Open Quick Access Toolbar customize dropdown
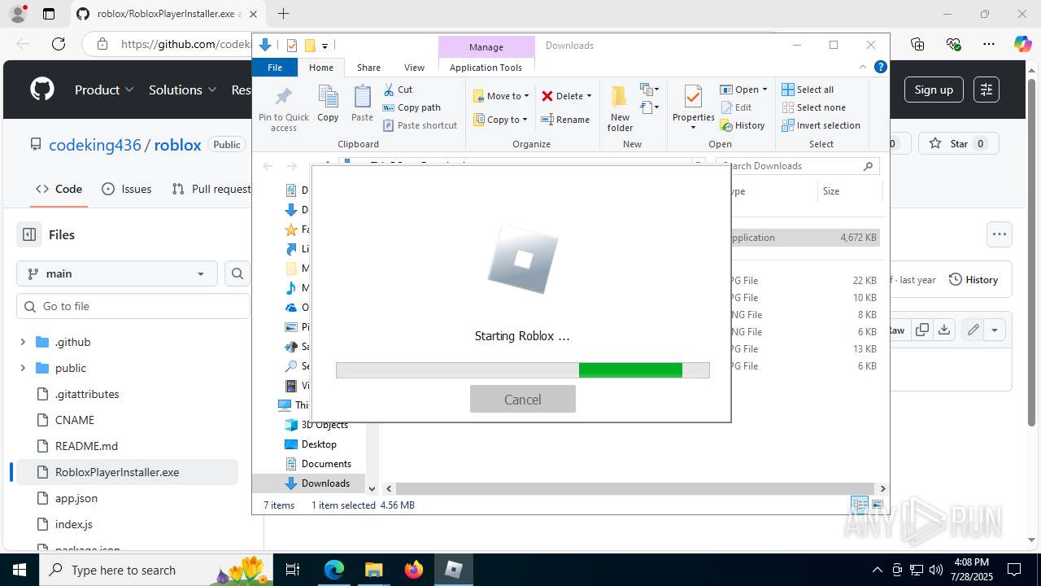 (324, 46)
